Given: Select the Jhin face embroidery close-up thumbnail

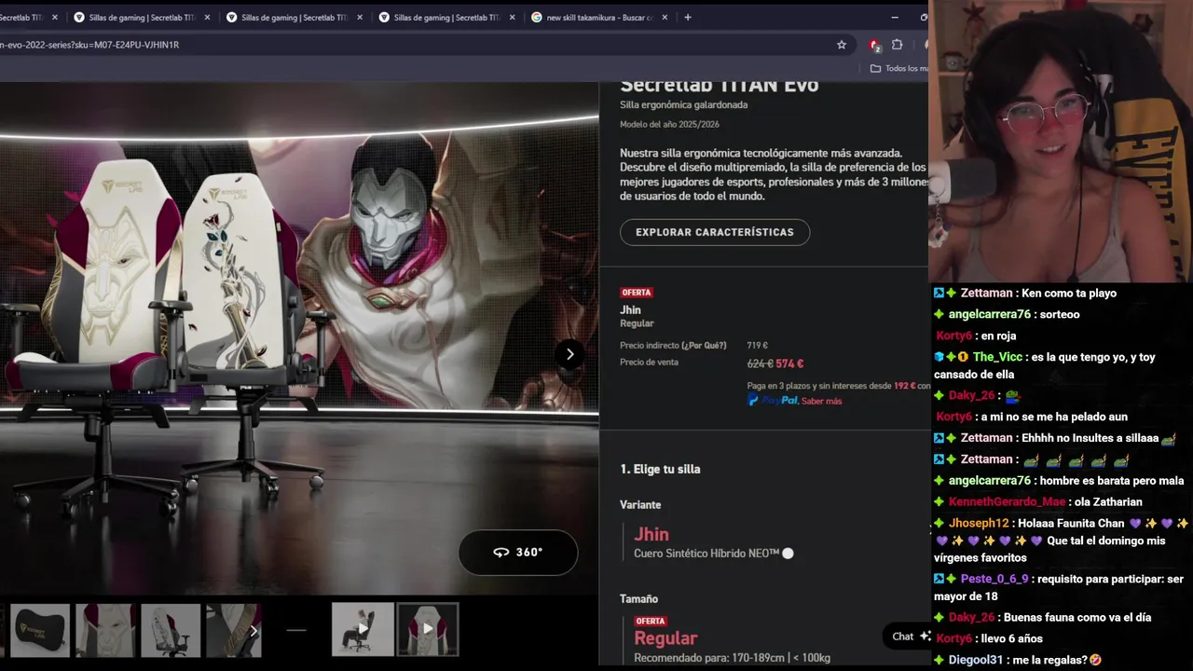Looking at the screenshot, I should (105, 630).
